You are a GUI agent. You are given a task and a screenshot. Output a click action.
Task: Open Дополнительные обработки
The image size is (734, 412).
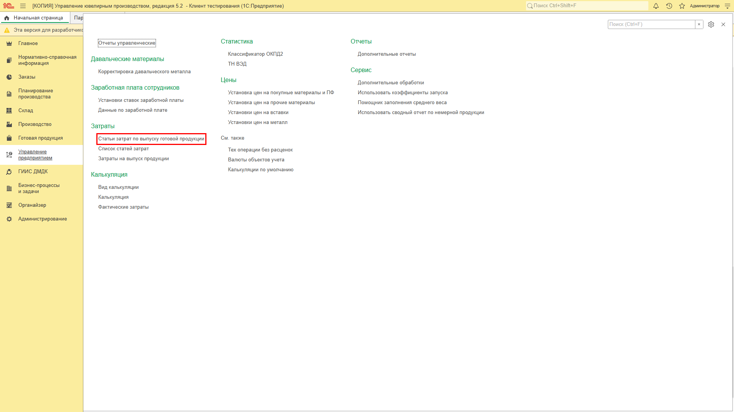(391, 83)
